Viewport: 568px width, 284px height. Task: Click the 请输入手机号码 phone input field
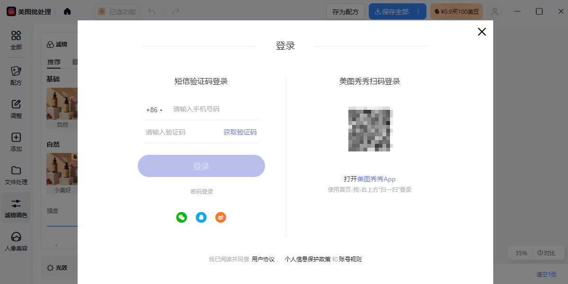point(213,109)
